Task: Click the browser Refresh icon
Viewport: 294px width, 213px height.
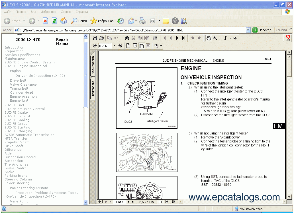Action: (55, 21)
